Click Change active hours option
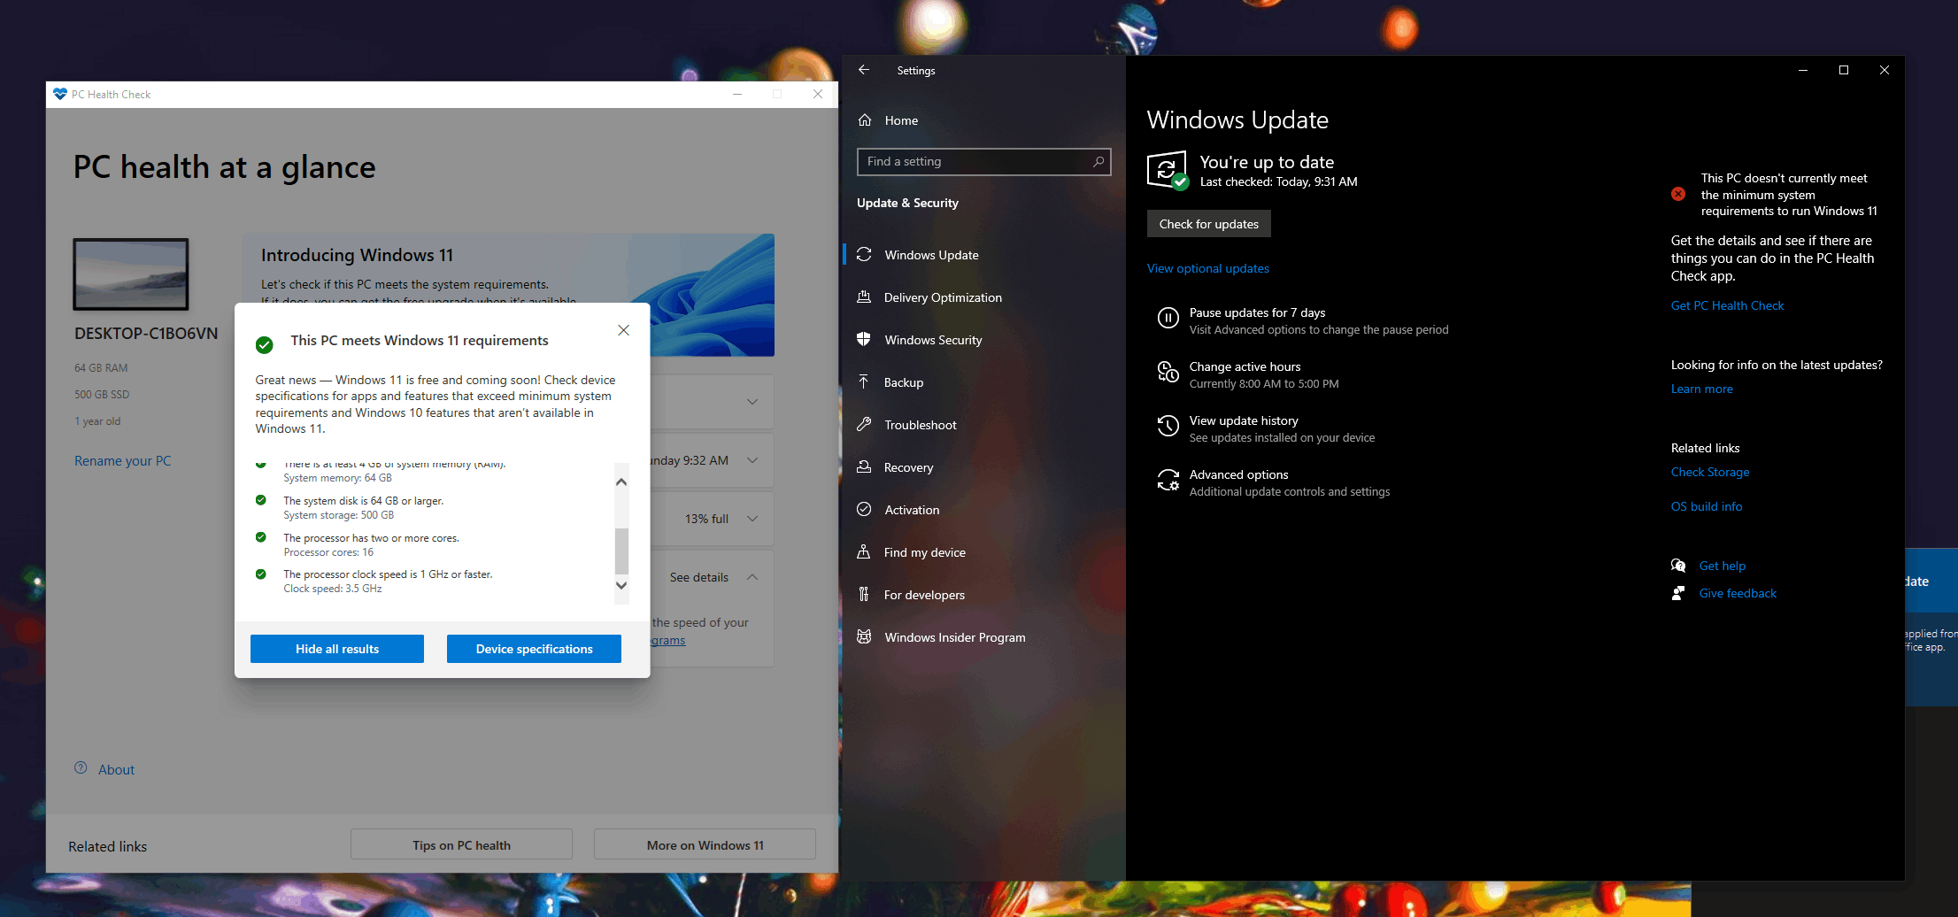The height and width of the screenshot is (917, 1958). (1245, 366)
